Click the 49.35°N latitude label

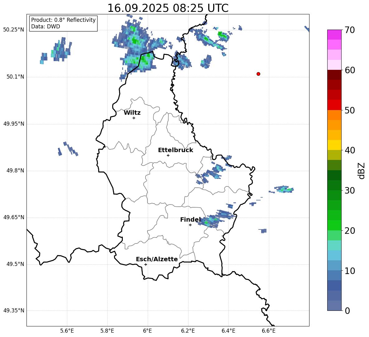[x=14, y=311]
